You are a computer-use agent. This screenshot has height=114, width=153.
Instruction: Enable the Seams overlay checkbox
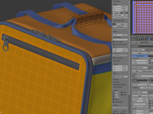113,99
